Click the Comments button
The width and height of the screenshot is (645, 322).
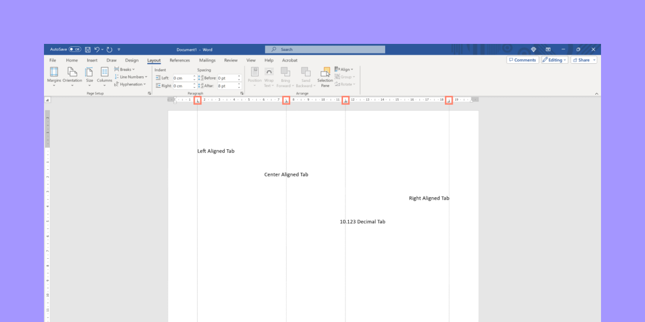(x=522, y=60)
